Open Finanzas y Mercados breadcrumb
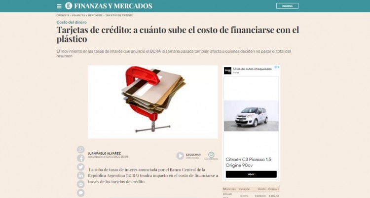The width and height of the screenshot is (370, 198). (x=87, y=15)
